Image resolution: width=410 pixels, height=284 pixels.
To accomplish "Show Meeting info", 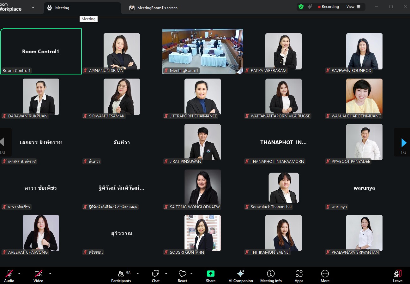I will tap(271, 276).
